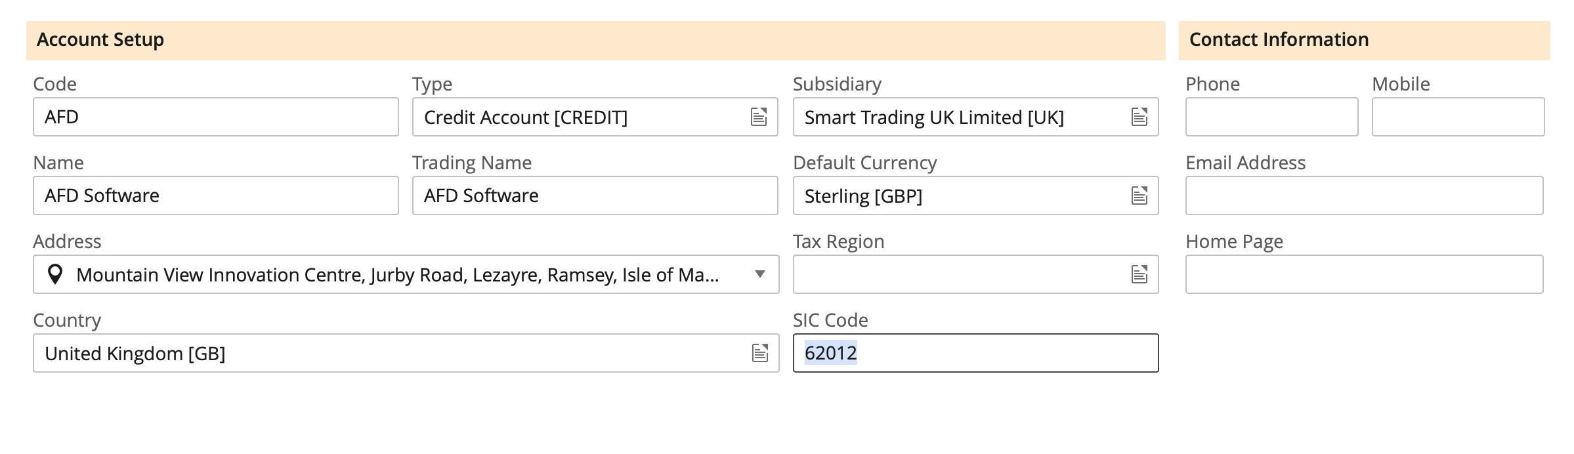Image resolution: width=1574 pixels, height=454 pixels.
Task: Click the Account Setup section header
Action: 100,40
